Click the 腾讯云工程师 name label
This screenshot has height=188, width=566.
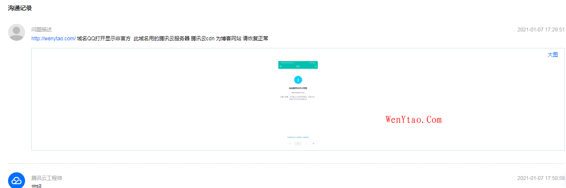coord(47,178)
